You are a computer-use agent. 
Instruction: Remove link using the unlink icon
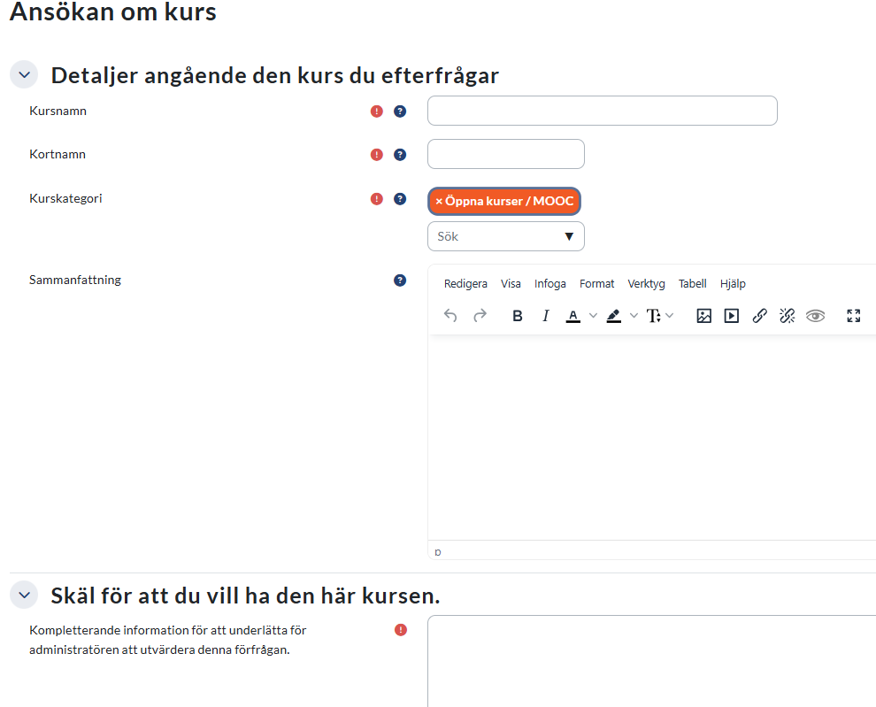click(x=788, y=316)
